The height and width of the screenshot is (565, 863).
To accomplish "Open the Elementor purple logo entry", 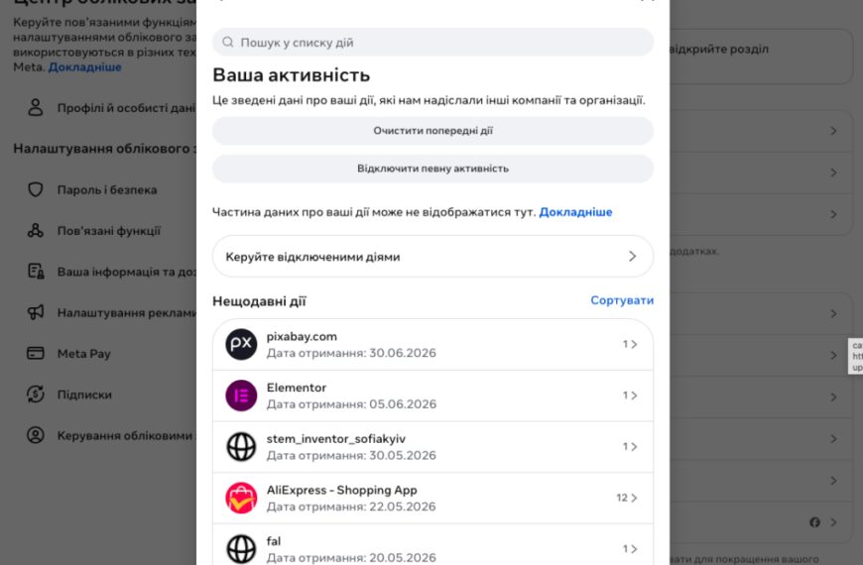I will [x=241, y=395].
